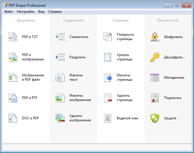
Task: Click the Удалить страницы page icon
Action: click(108, 98)
